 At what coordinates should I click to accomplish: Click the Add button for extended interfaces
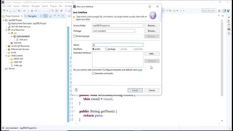(152, 53)
